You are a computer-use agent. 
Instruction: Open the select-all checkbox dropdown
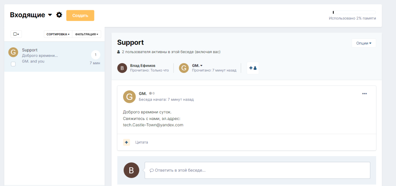pyautogui.click(x=16, y=34)
